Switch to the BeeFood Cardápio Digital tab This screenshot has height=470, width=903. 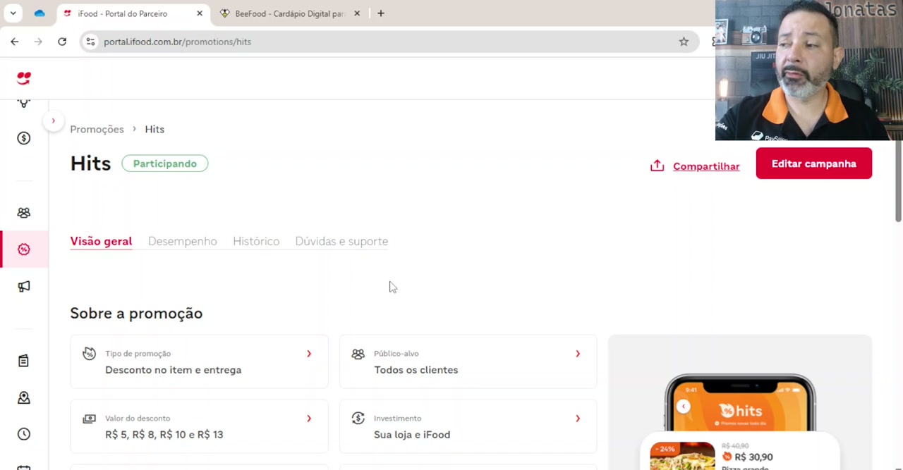(x=291, y=13)
